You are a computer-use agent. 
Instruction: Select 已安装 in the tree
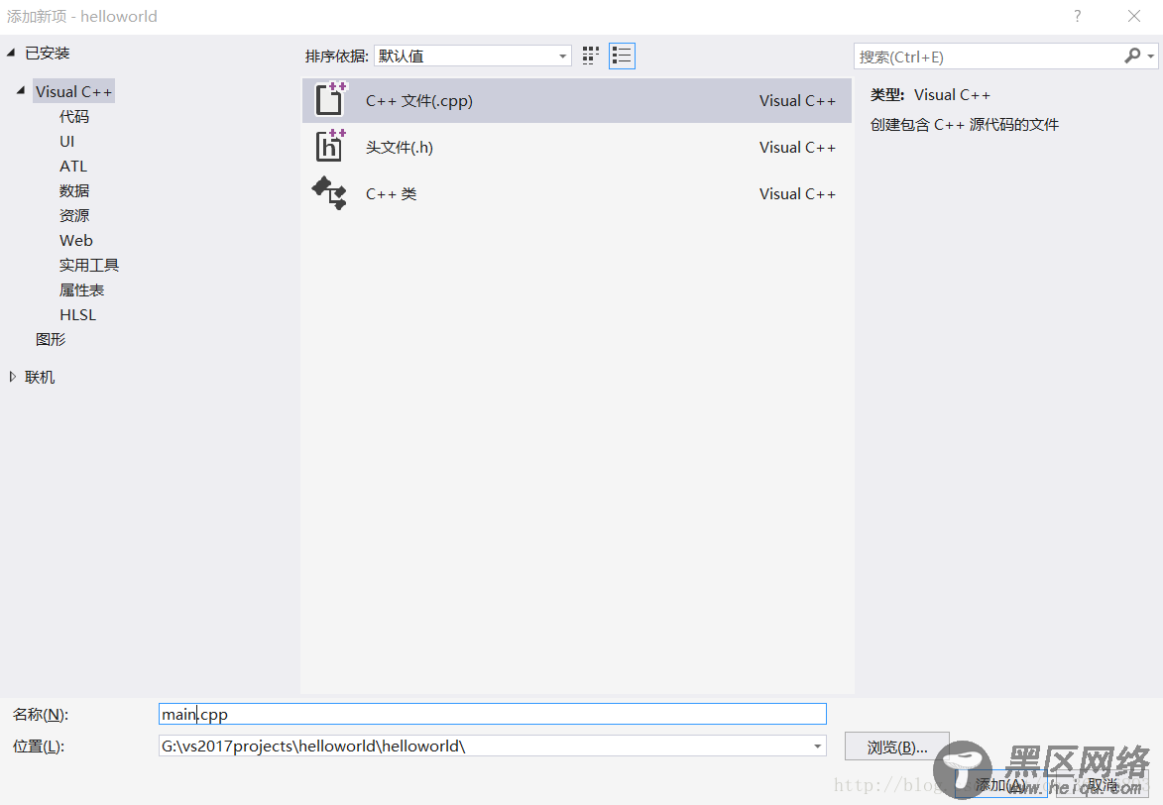tap(47, 53)
